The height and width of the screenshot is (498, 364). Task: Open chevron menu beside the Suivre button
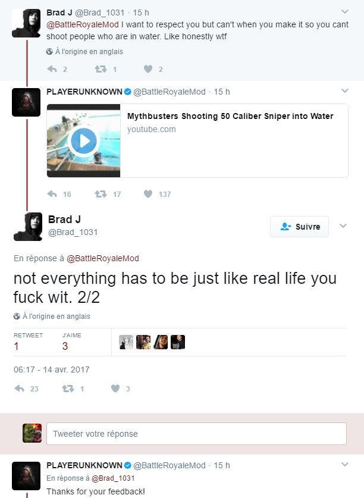tap(343, 226)
